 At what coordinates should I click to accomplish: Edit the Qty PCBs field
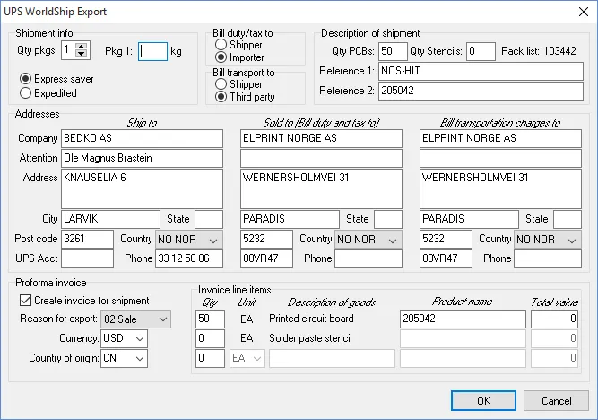[393, 51]
